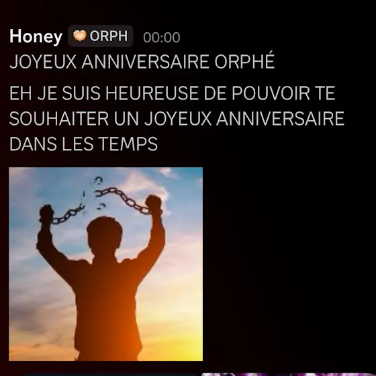376x376 pixels.
Task: Open the ORPH server tag badge
Action: coord(100,36)
